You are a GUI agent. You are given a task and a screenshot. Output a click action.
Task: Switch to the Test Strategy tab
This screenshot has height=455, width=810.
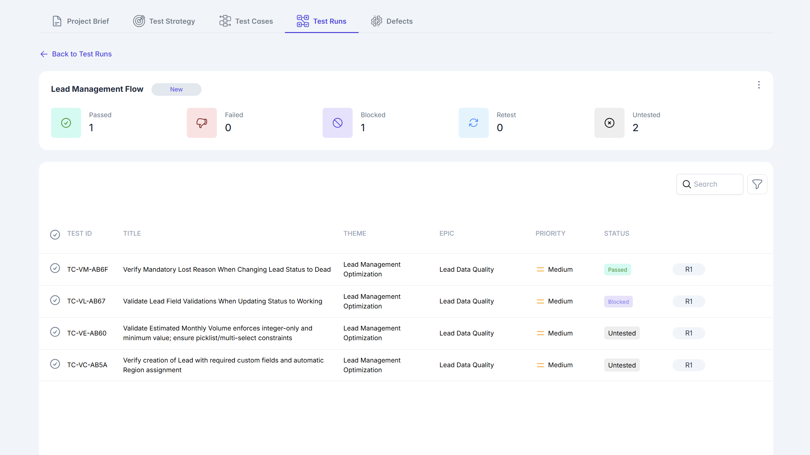[164, 21]
